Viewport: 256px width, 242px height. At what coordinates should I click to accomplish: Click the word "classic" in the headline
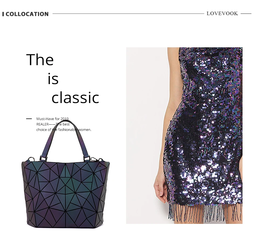[x=75, y=98]
